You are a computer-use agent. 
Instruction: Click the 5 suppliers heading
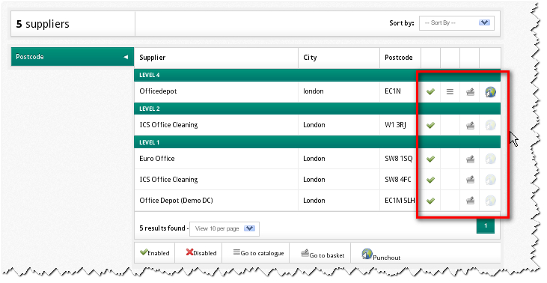click(x=43, y=24)
